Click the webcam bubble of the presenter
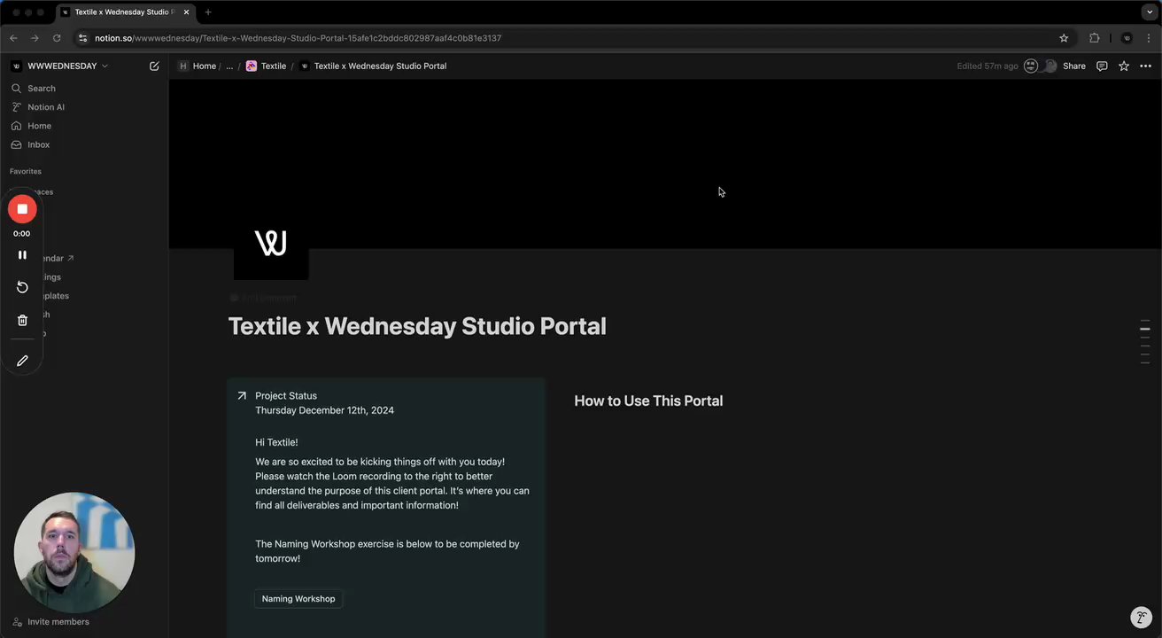Viewport: 1162px width, 638px height. point(74,553)
